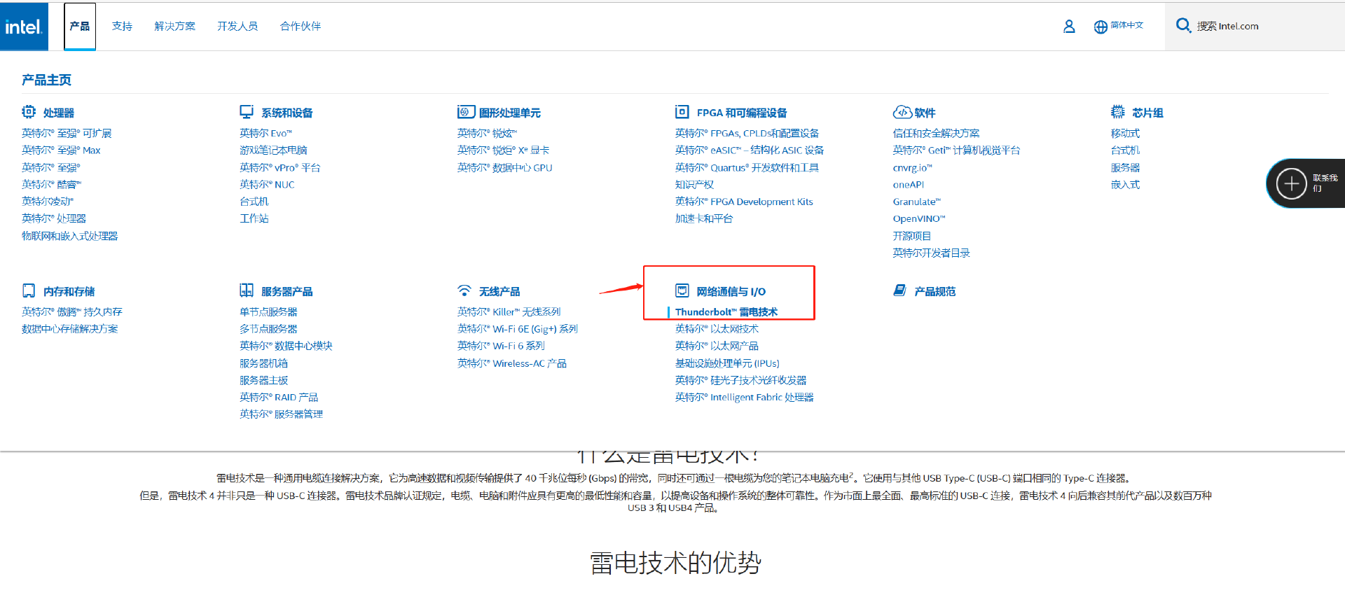Click the 处理器 chip icon
Viewport: 1345px width, 616px height.
pyautogui.click(x=29, y=112)
